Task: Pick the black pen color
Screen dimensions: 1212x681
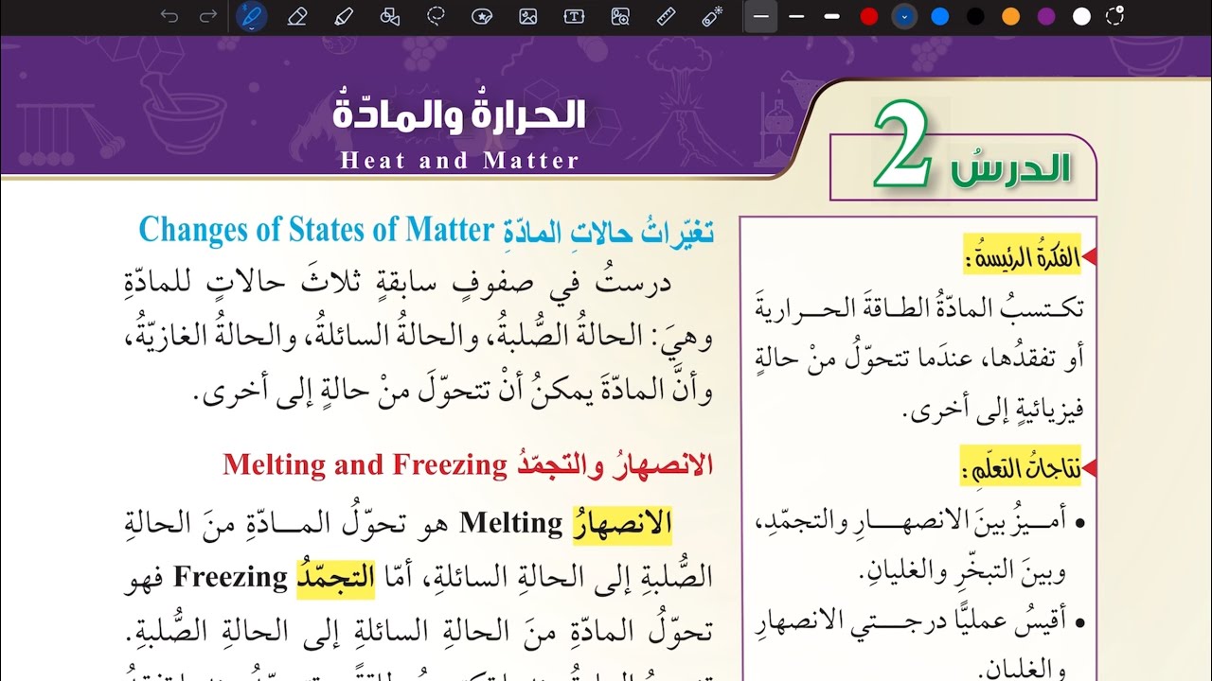Action: (975, 16)
